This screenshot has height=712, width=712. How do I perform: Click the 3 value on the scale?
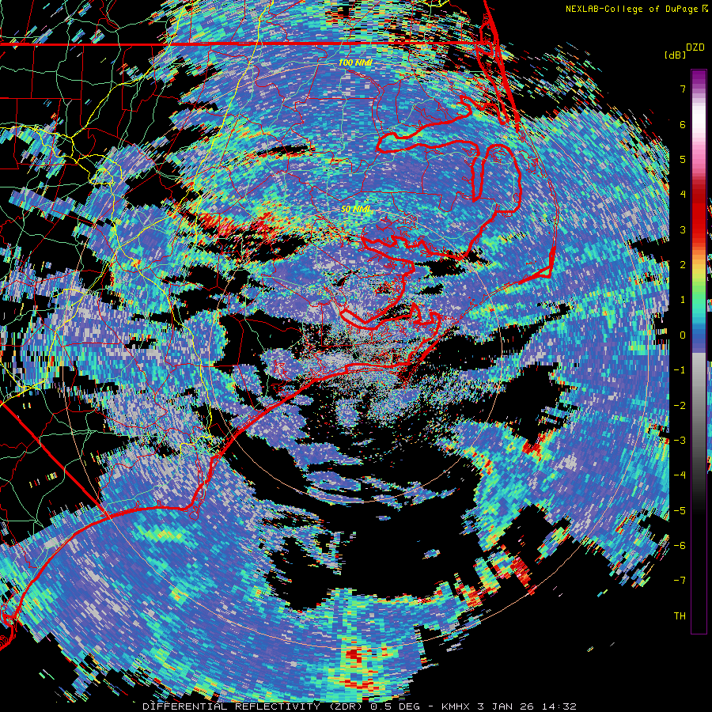tap(683, 229)
